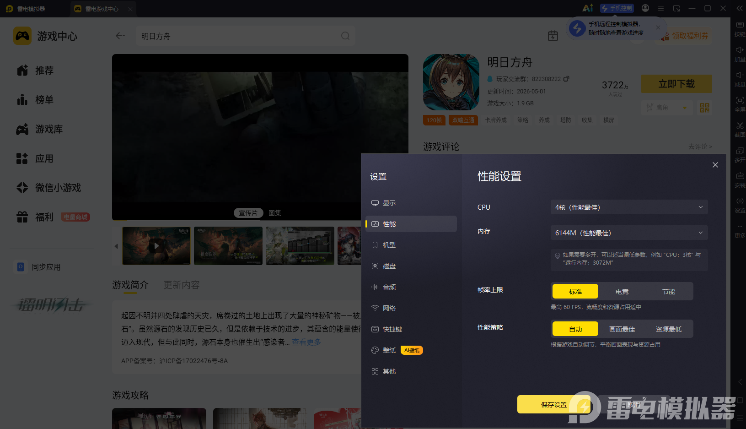Click the 明日方舟 game icon
Viewport: 746px width, 429px height.
[451, 82]
